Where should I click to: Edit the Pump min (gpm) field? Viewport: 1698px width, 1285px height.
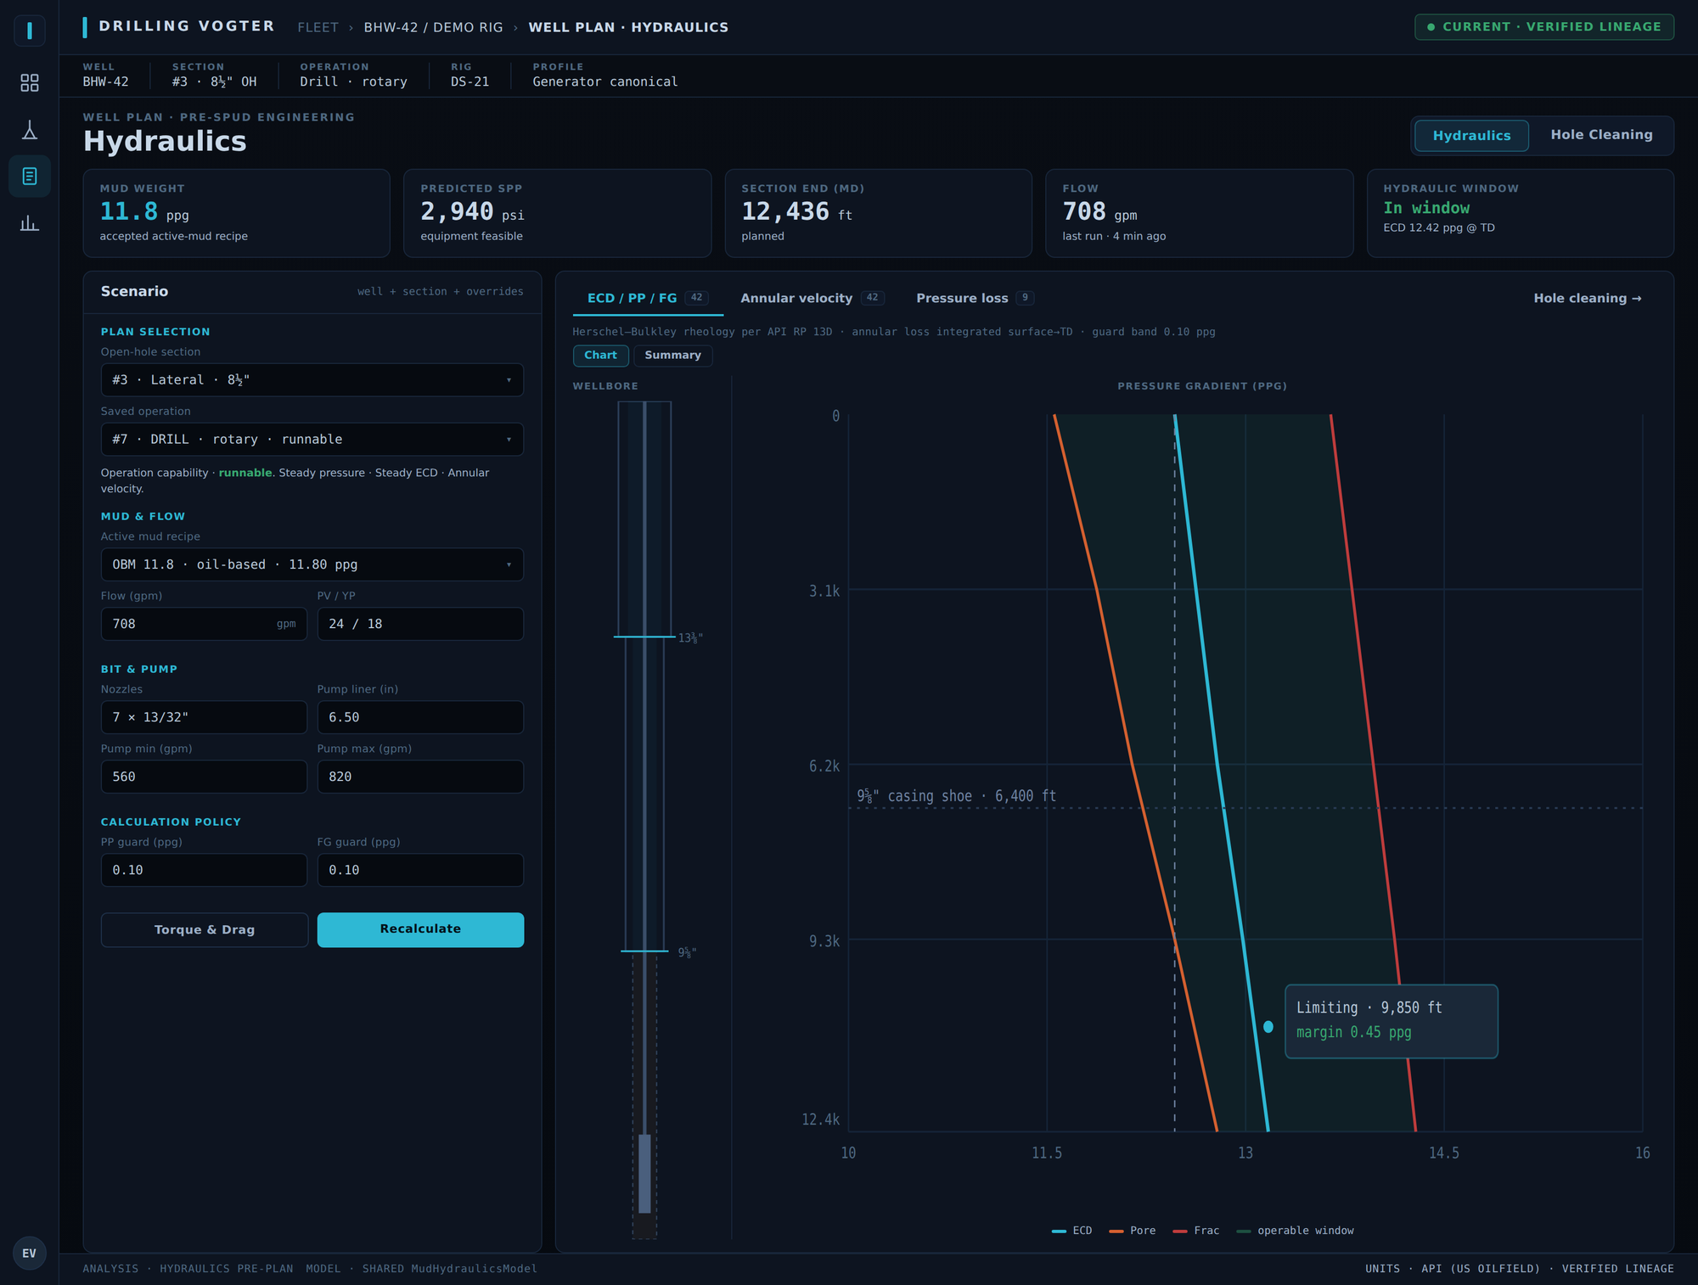click(204, 777)
